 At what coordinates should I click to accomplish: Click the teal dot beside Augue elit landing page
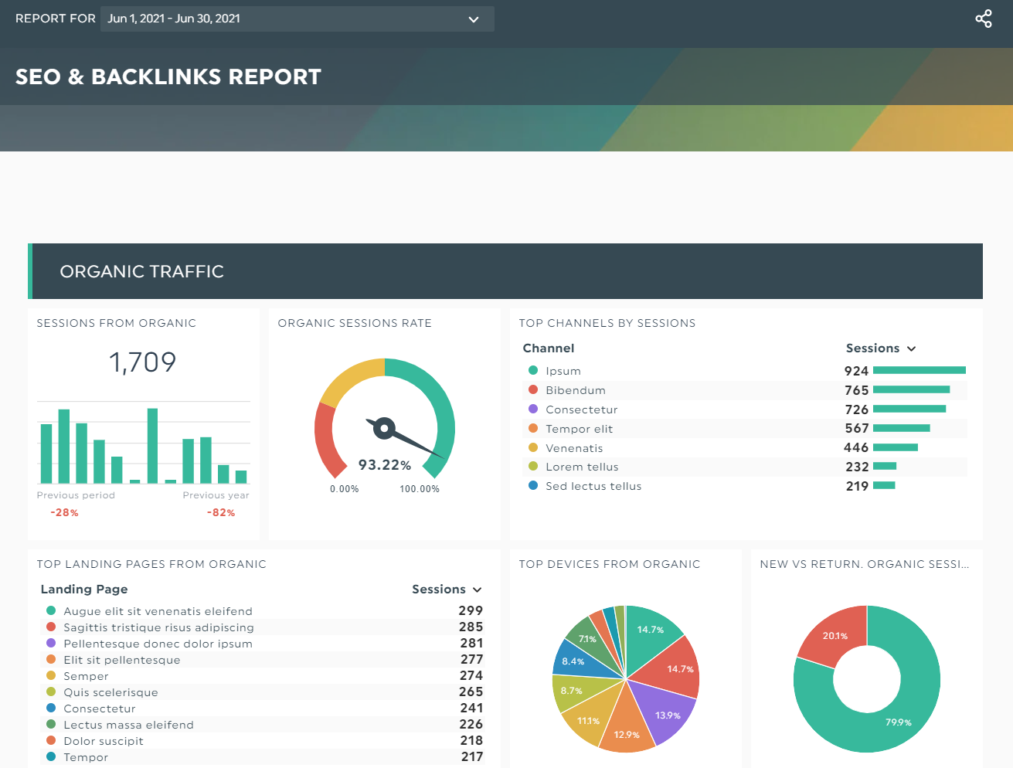(51, 611)
